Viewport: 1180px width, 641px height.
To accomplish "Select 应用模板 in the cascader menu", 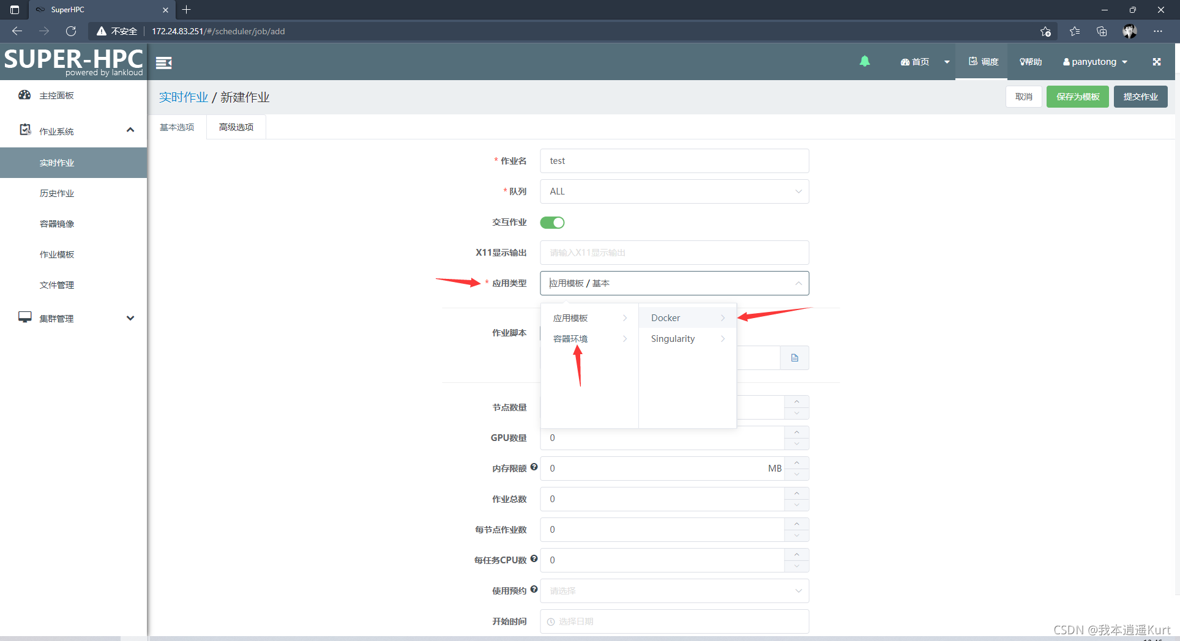I will [589, 318].
